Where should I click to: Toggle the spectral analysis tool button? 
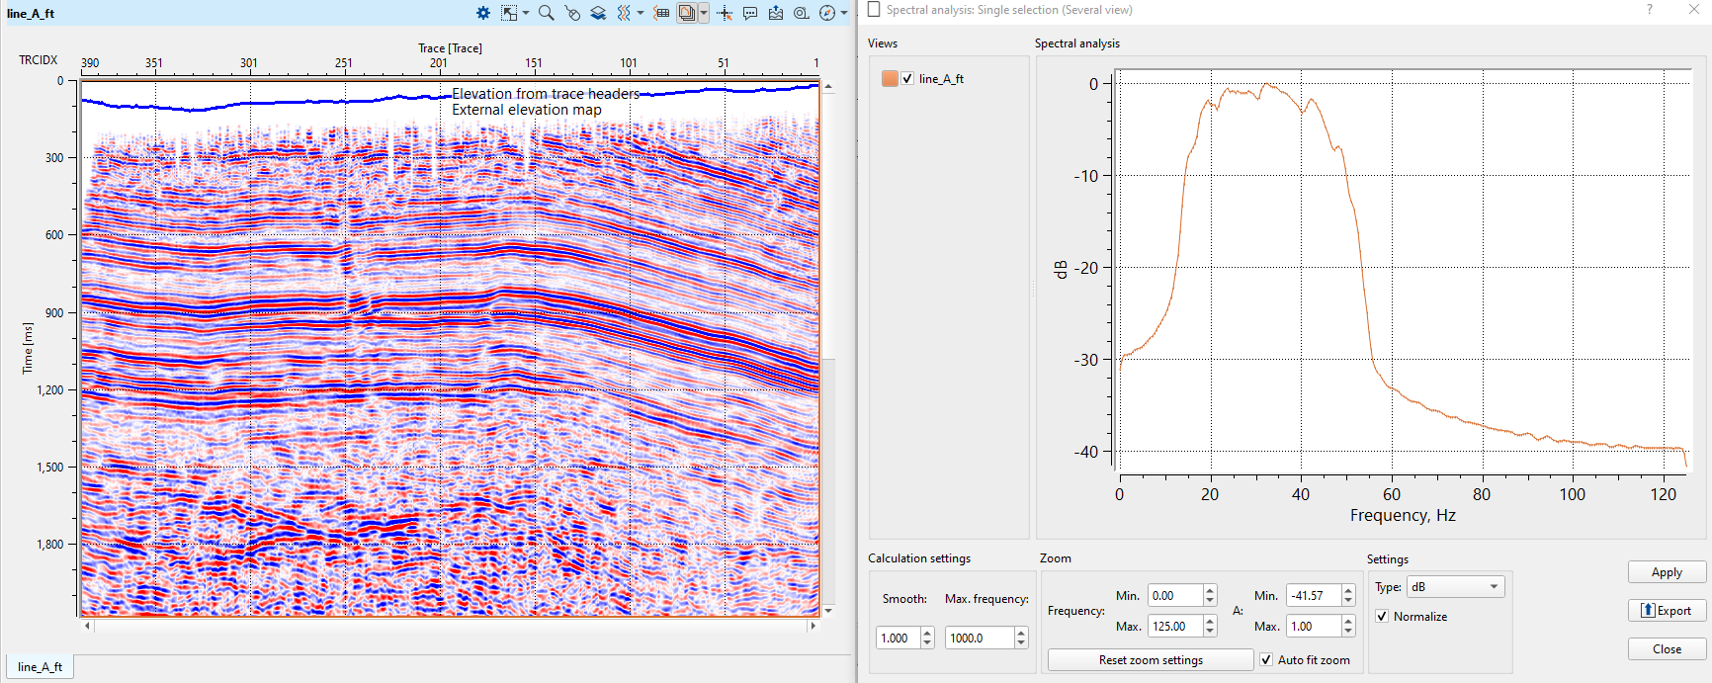click(686, 13)
